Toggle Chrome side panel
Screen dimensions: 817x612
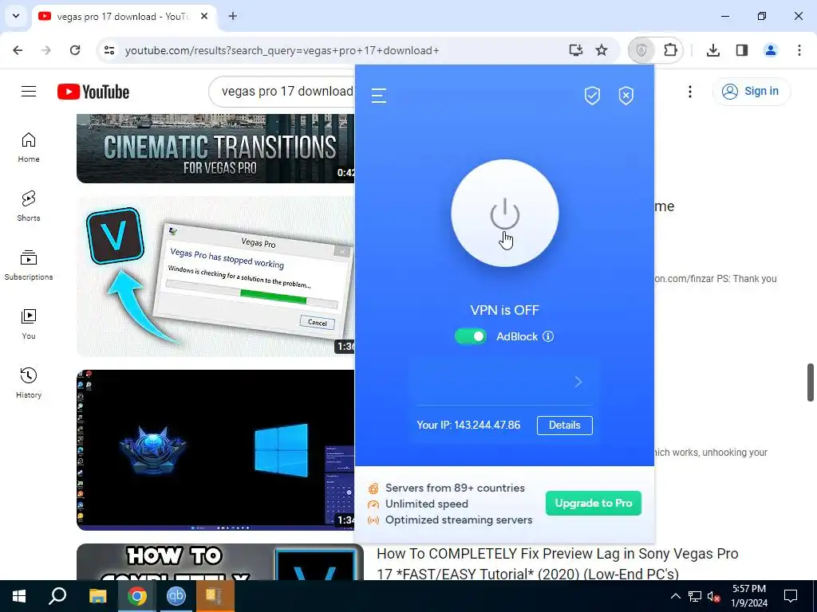[x=742, y=50]
